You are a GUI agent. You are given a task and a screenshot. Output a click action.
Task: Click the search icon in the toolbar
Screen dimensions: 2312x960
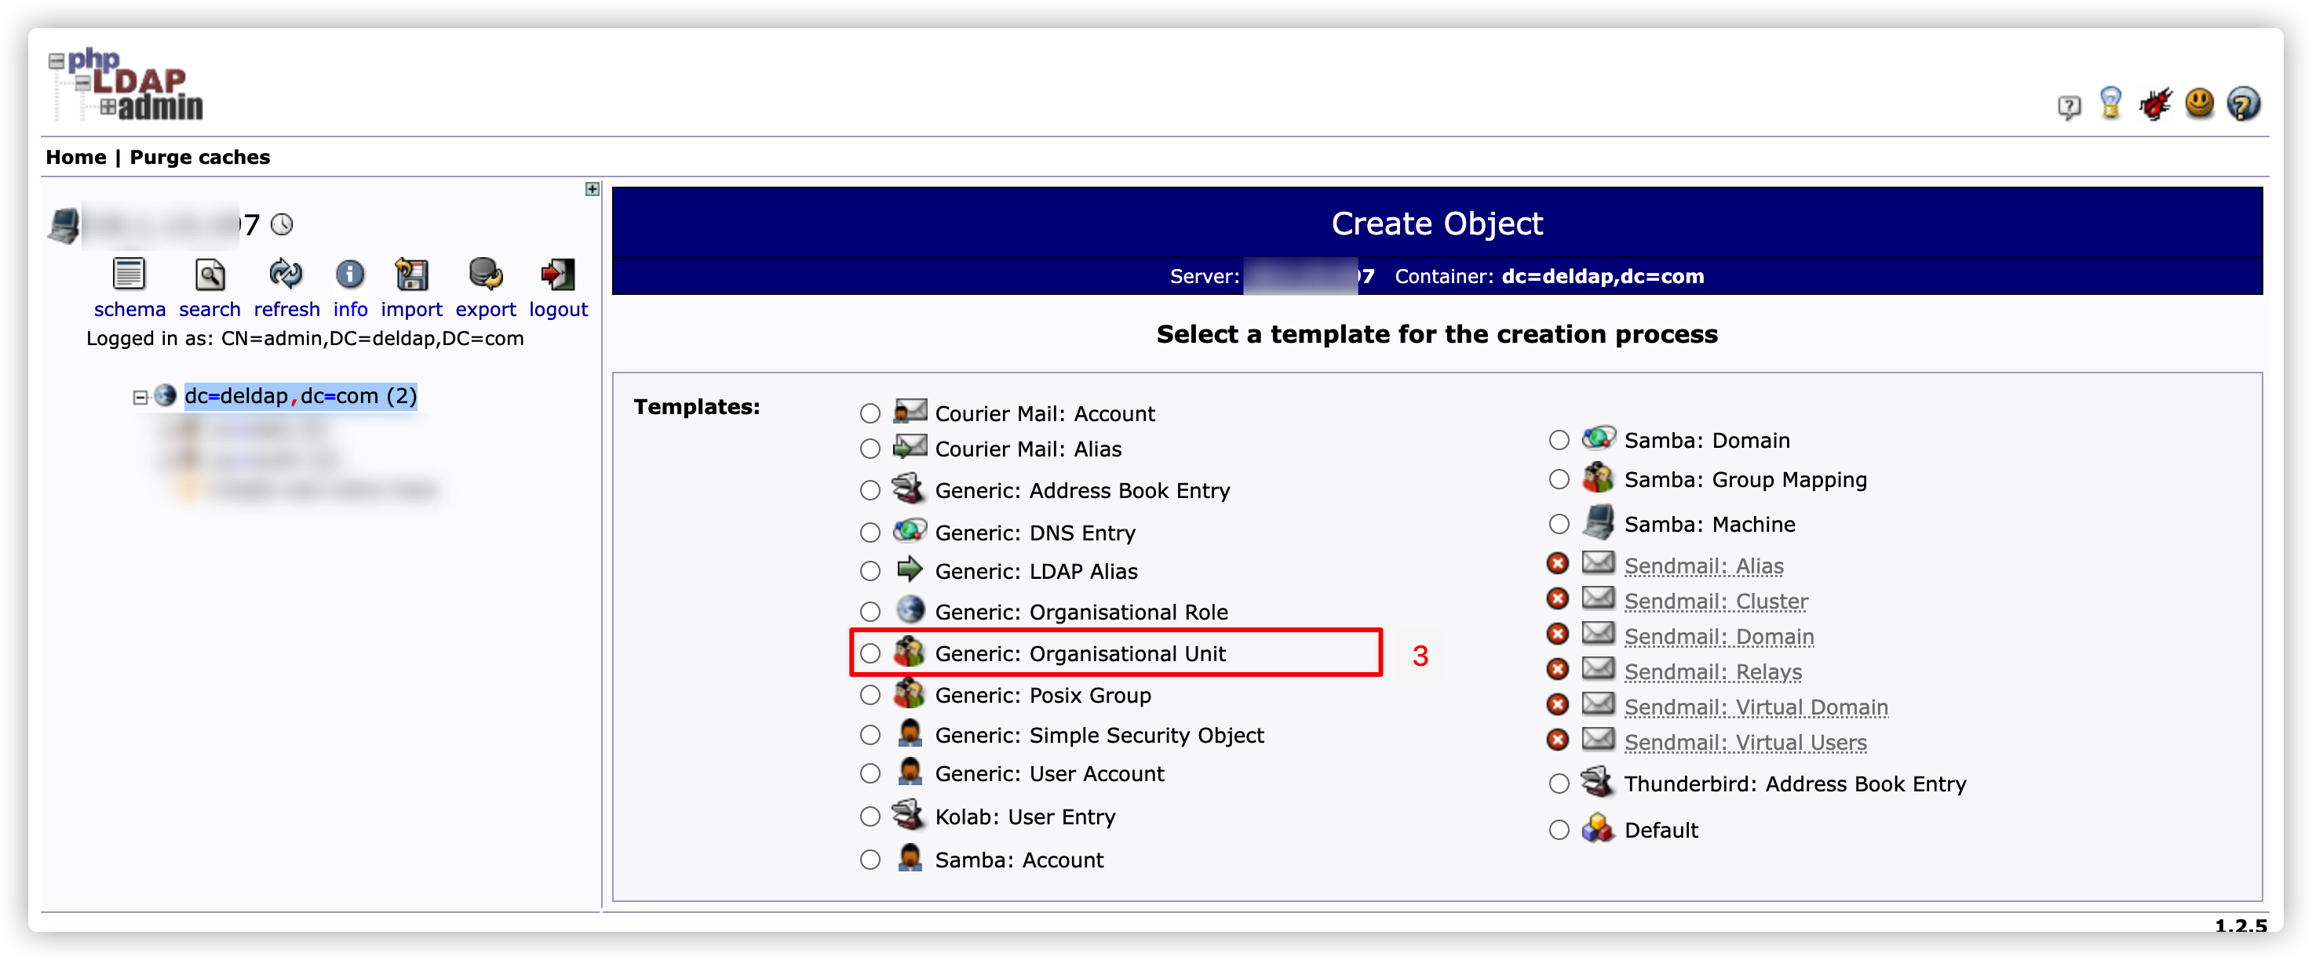(209, 275)
